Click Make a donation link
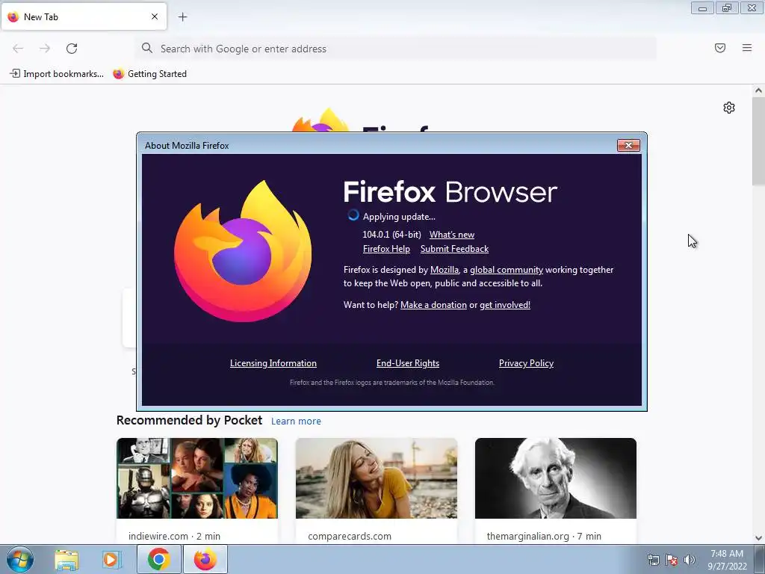The height and width of the screenshot is (574, 765). [x=433, y=305]
